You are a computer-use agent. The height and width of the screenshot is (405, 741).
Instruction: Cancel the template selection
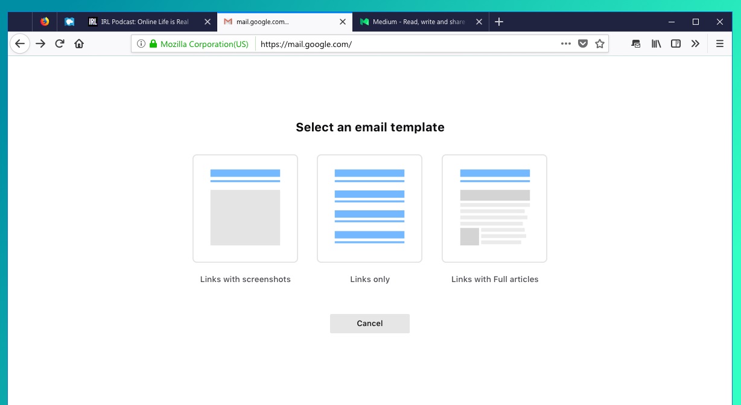[x=370, y=324]
